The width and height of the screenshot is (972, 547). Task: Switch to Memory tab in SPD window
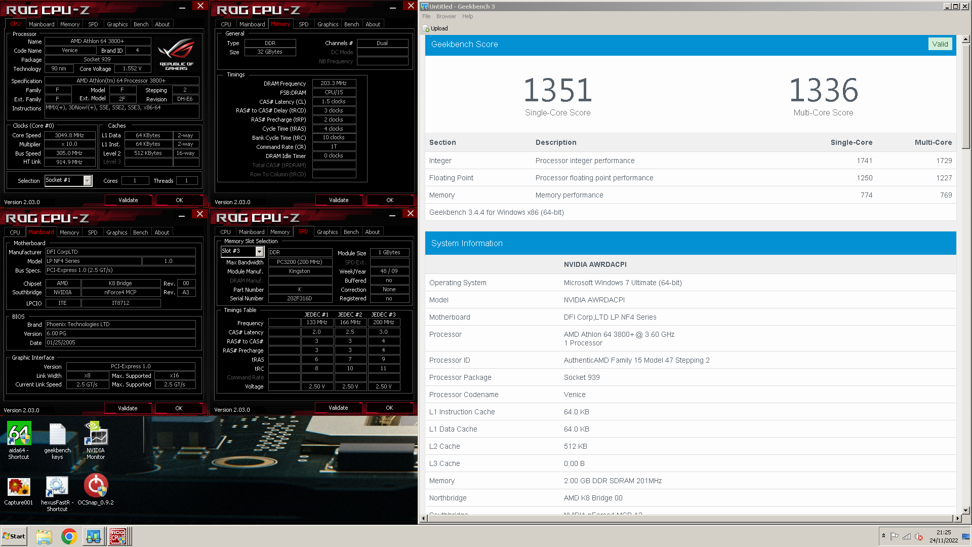[280, 232]
